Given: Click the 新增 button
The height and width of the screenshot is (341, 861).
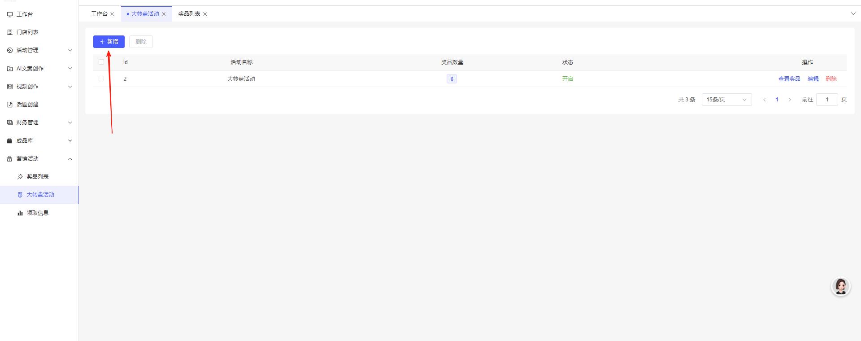Looking at the screenshot, I should pos(109,42).
